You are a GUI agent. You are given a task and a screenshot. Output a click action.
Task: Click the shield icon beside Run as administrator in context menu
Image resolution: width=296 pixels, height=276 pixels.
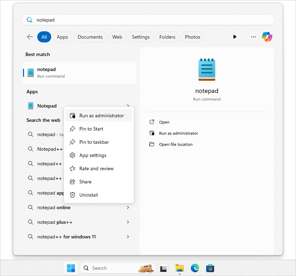click(72, 116)
